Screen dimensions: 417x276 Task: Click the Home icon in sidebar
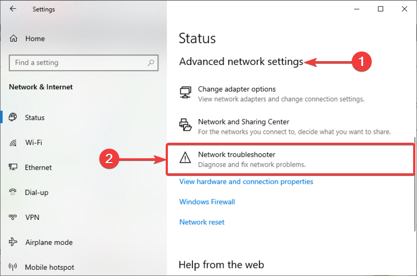pos(13,39)
